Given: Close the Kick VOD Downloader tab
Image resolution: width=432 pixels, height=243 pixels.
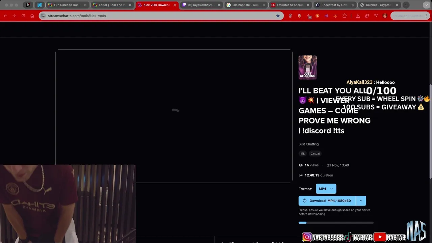Looking at the screenshot, I should tap(174, 5).
